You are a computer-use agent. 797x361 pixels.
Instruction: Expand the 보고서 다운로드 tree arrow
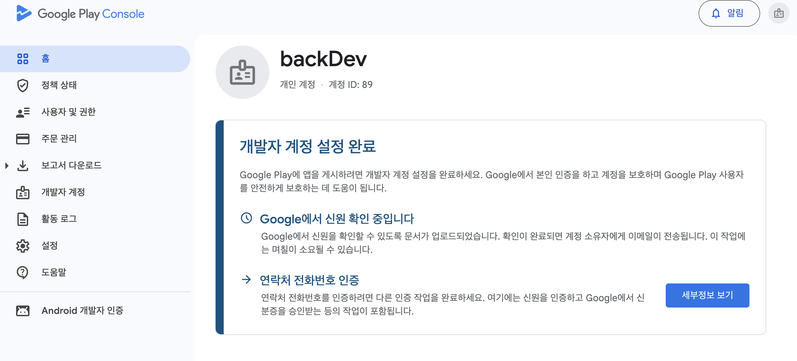point(7,165)
